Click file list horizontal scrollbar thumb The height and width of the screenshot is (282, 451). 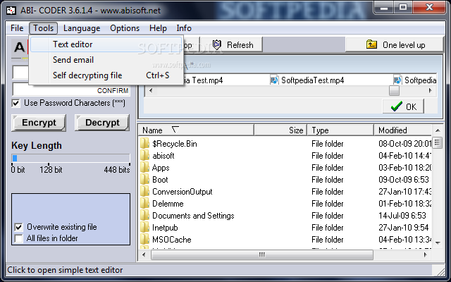click(x=261, y=255)
